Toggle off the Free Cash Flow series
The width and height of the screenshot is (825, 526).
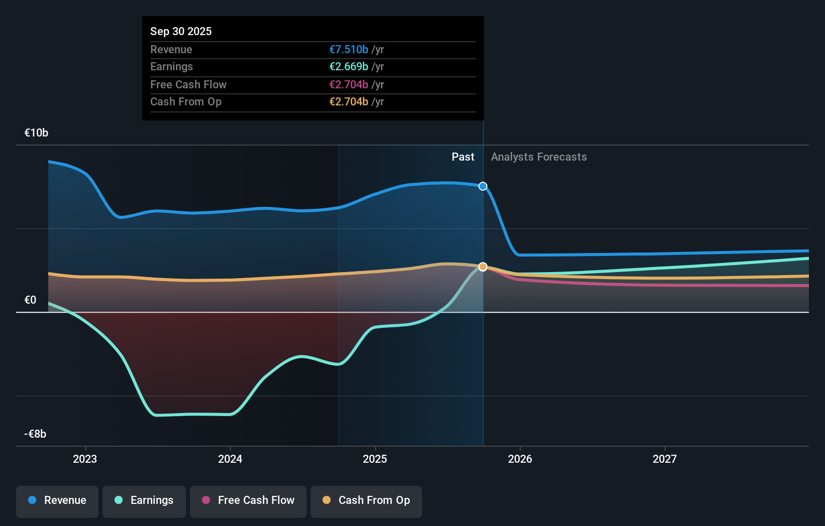tap(248, 501)
